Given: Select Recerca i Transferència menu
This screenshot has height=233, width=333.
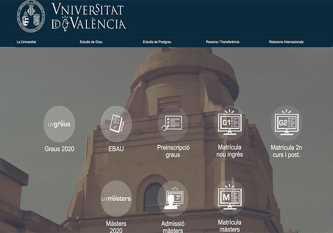Looking at the screenshot, I should point(223,42).
